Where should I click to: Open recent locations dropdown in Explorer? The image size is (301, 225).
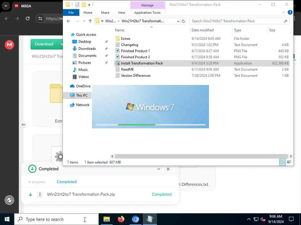[84, 21]
